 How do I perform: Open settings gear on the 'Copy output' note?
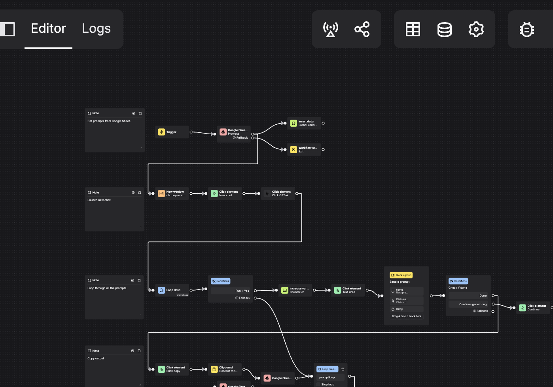133,351
